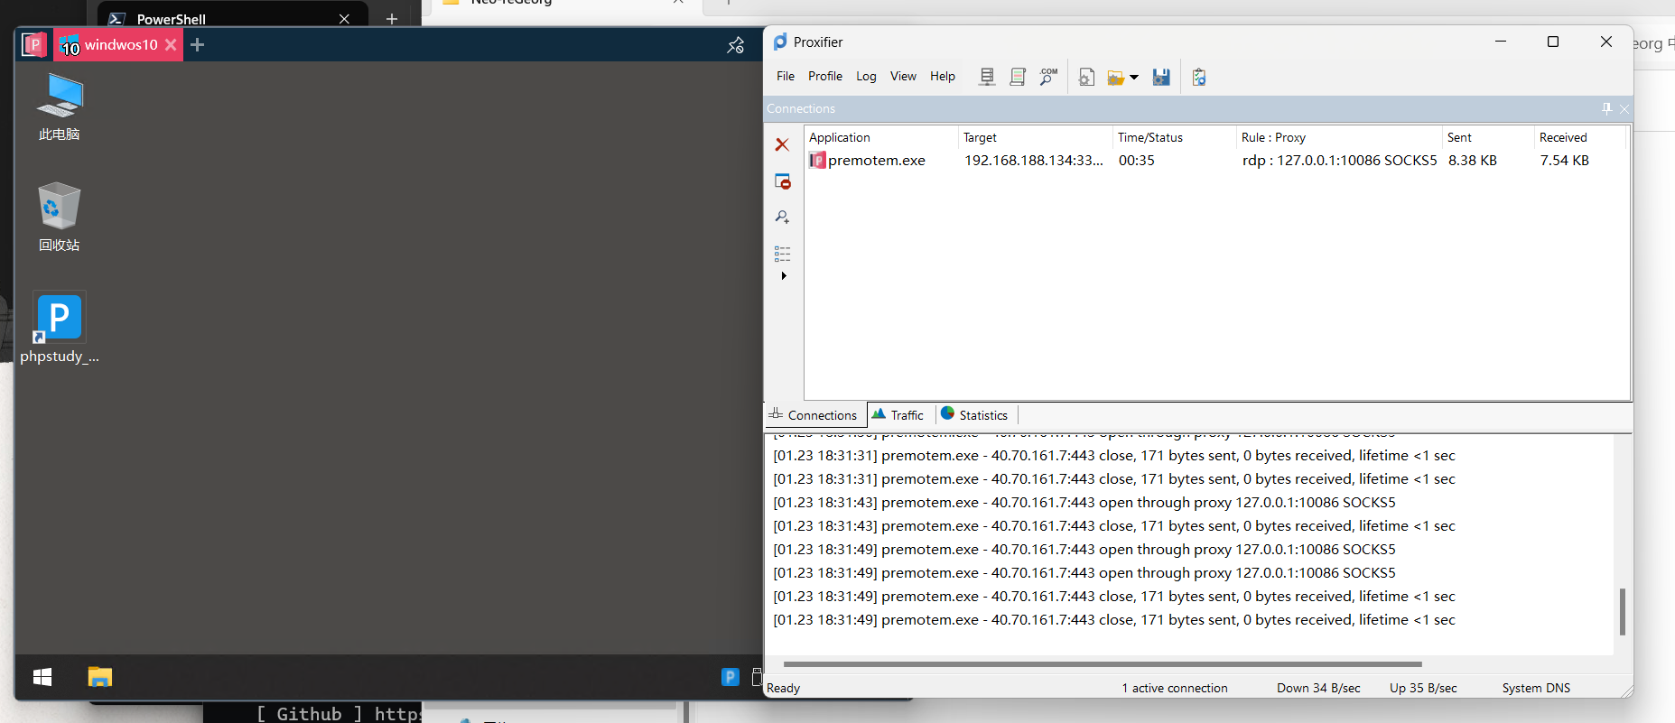Toggle the pin icon in remote session bar
Image resolution: width=1675 pixels, height=723 pixels.
(736, 45)
